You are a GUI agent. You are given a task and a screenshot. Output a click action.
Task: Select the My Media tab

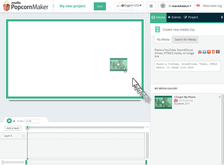[x=163, y=40]
